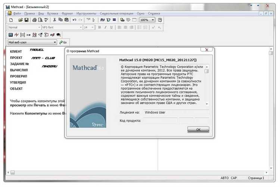The height and width of the screenshot is (187, 280).
Task: Click the license text scroll down arrow
Action: [x=207, y=104]
